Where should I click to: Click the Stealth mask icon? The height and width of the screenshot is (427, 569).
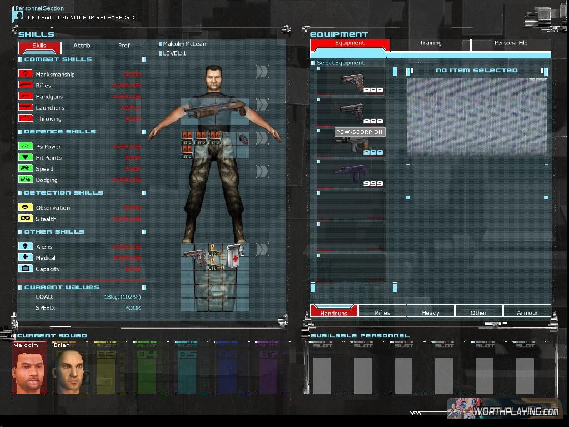pos(26,219)
